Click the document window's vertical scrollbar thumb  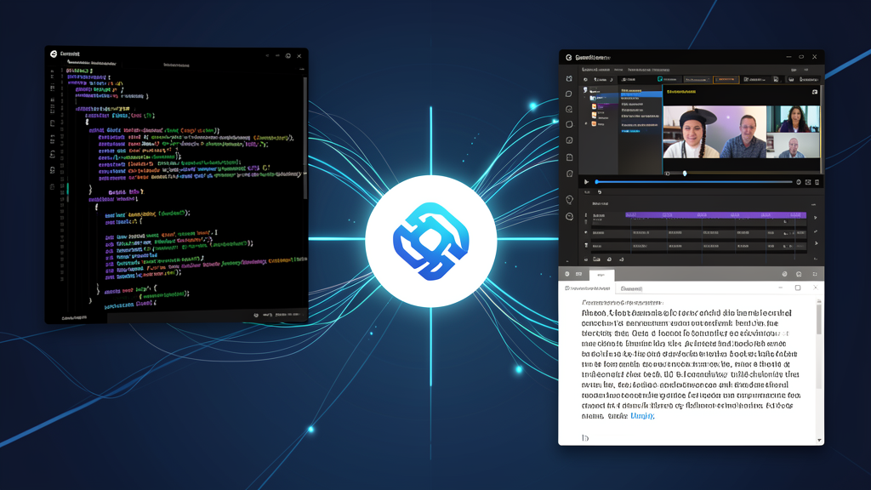pyautogui.click(x=819, y=318)
